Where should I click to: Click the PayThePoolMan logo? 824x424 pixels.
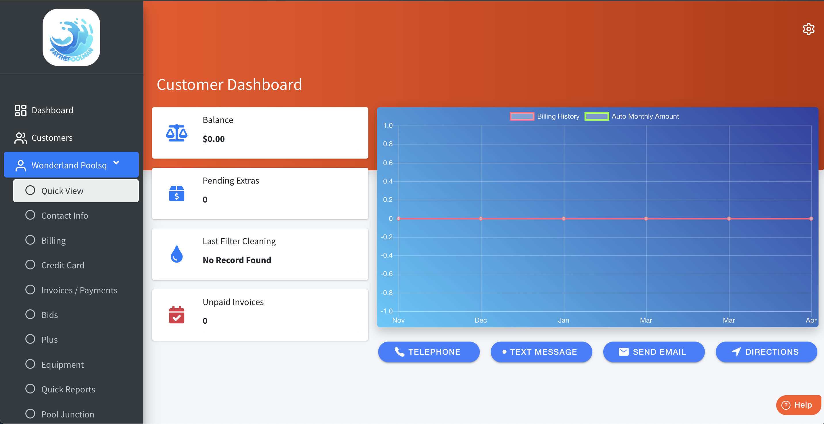71,37
